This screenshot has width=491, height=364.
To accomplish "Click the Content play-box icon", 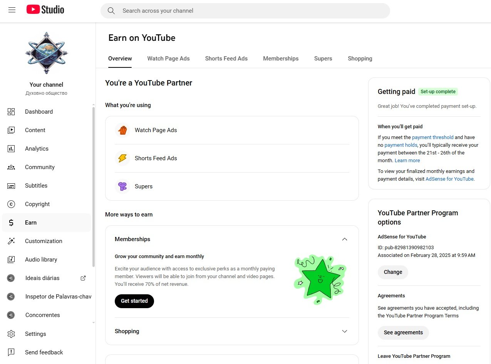I will pos(11,130).
